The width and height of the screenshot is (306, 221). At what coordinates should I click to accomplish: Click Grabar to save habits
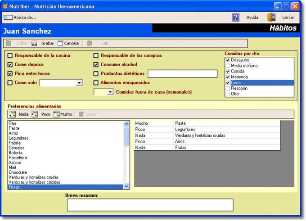pos(48,43)
